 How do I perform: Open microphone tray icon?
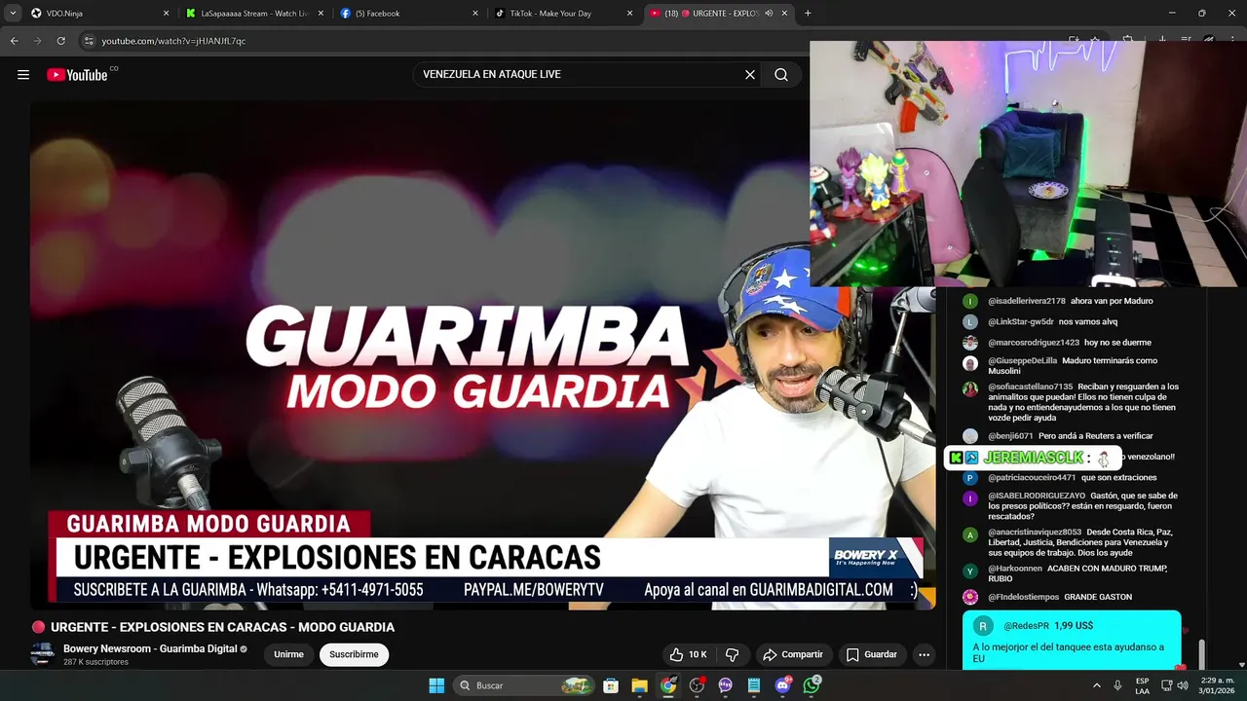1117,685
